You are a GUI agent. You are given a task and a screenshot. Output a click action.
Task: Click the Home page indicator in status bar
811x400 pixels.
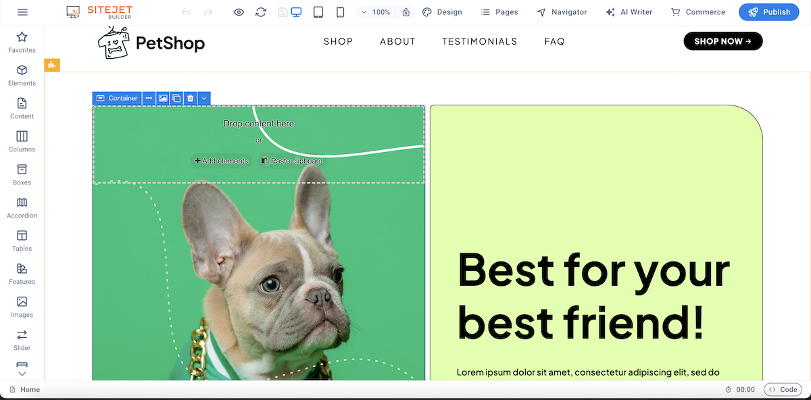[24, 390]
